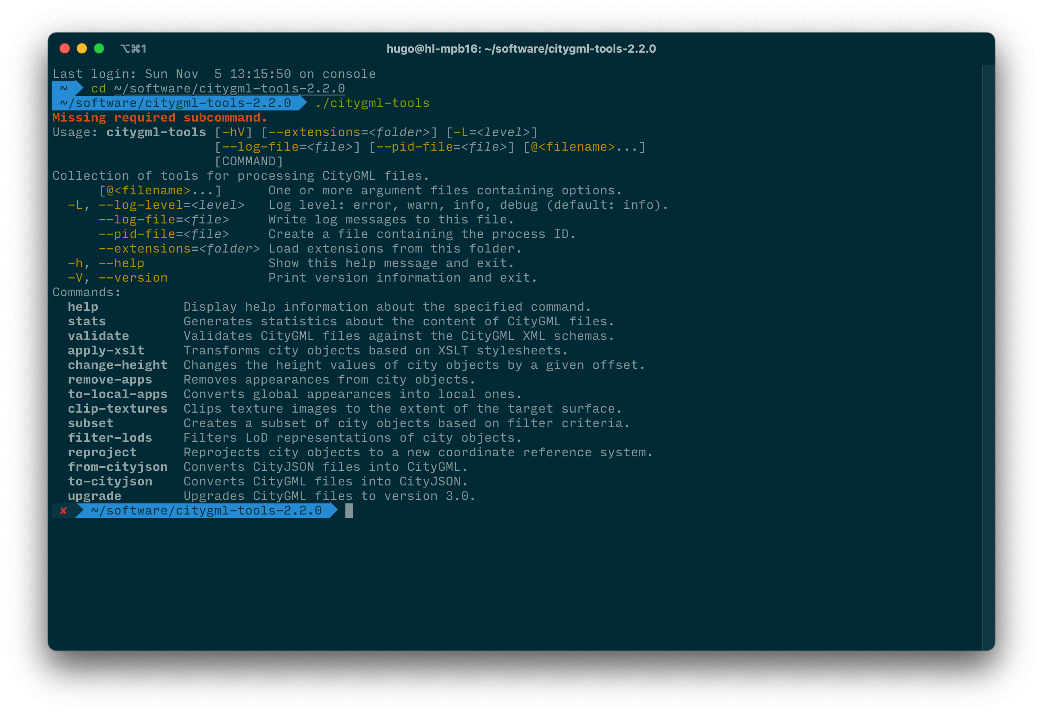Click the --help option text
Viewport: 1043px width, 714px height.
pyautogui.click(x=121, y=263)
